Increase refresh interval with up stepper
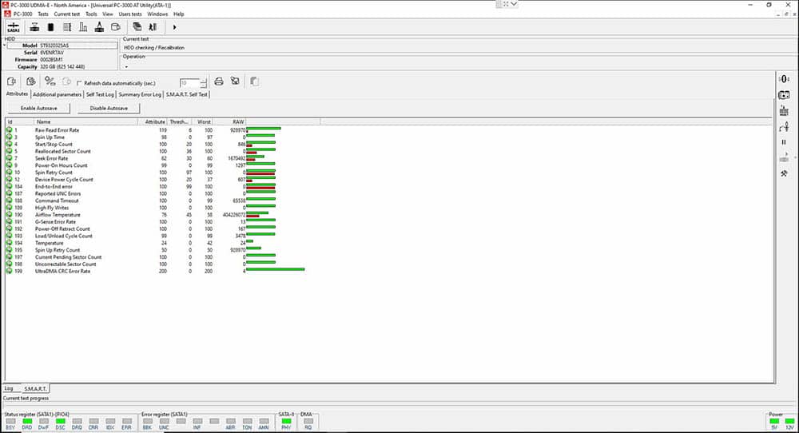799x433 pixels. (x=203, y=80)
